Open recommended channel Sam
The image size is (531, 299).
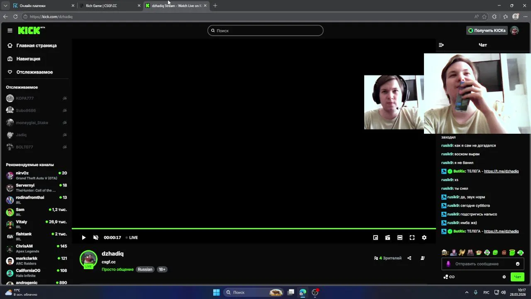[37, 212]
